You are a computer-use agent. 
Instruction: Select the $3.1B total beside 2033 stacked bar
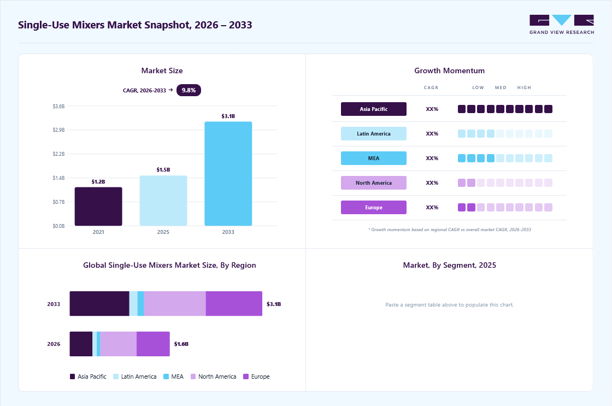coord(274,304)
